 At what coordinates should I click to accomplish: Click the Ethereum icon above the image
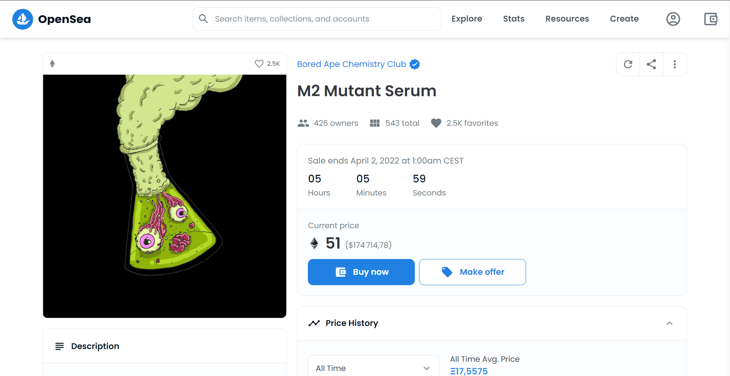point(52,64)
